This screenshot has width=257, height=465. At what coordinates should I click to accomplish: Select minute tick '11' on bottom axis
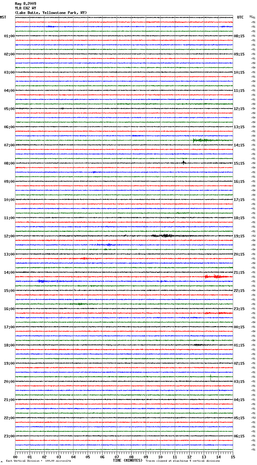tap(175, 457)
